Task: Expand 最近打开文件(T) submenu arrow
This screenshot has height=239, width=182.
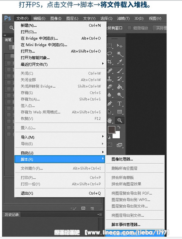Action: pos(103,63)
